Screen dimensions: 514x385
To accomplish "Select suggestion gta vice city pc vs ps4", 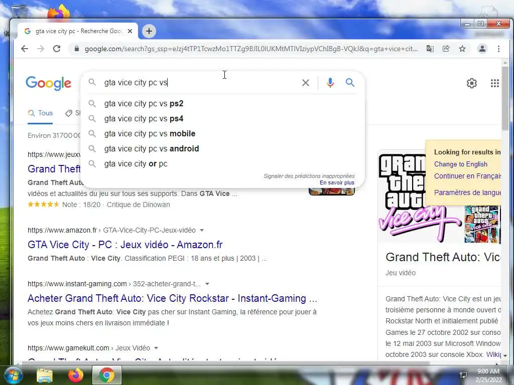I will [x=222, y=118].
